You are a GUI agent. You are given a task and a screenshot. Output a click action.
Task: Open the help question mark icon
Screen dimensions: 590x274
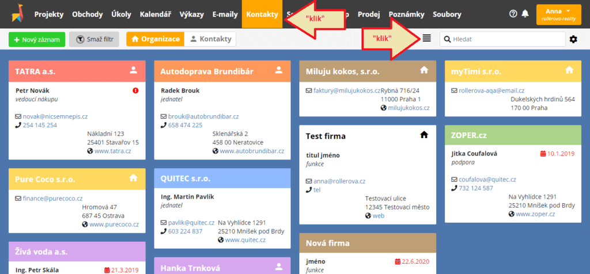pyautogui.click(x=513, y=14)
